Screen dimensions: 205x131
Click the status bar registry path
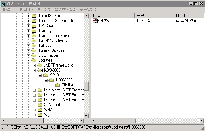point(73,127)
